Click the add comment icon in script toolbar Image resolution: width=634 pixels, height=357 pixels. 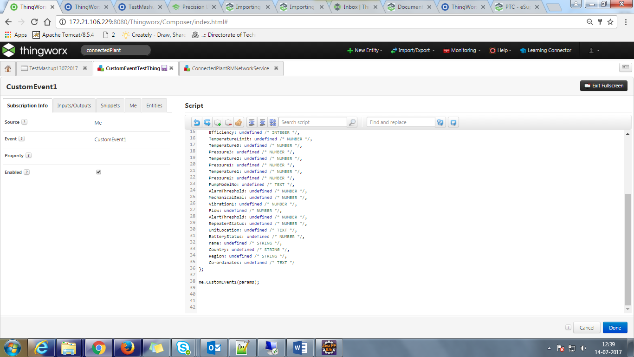[x=218, y=122]
